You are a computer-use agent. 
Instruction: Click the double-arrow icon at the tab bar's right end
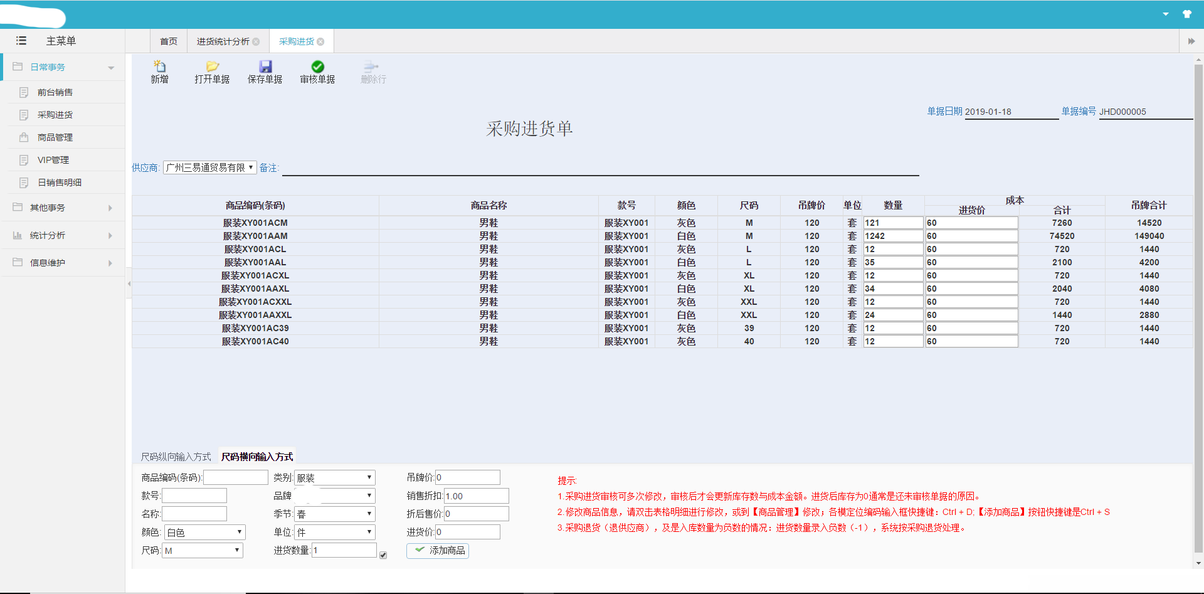(1191, 41)
